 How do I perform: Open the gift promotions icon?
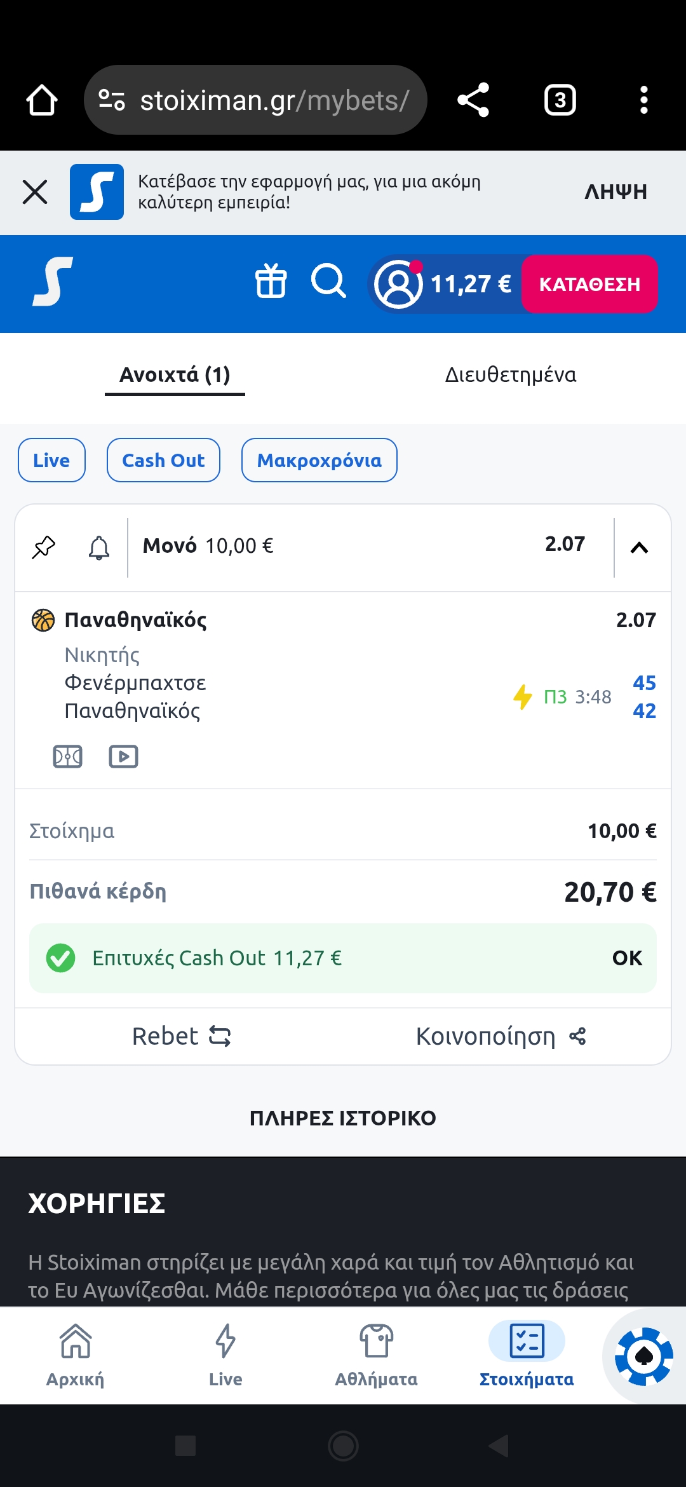pos(271,282)
